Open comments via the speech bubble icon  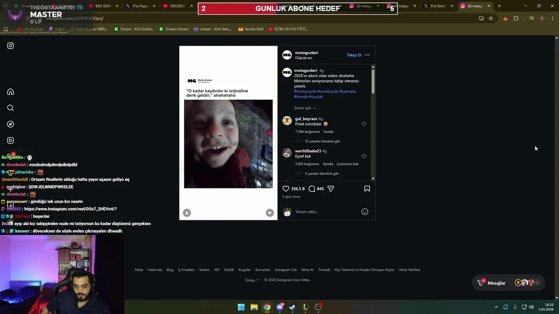pyautogui.click(x=312, y=189)
